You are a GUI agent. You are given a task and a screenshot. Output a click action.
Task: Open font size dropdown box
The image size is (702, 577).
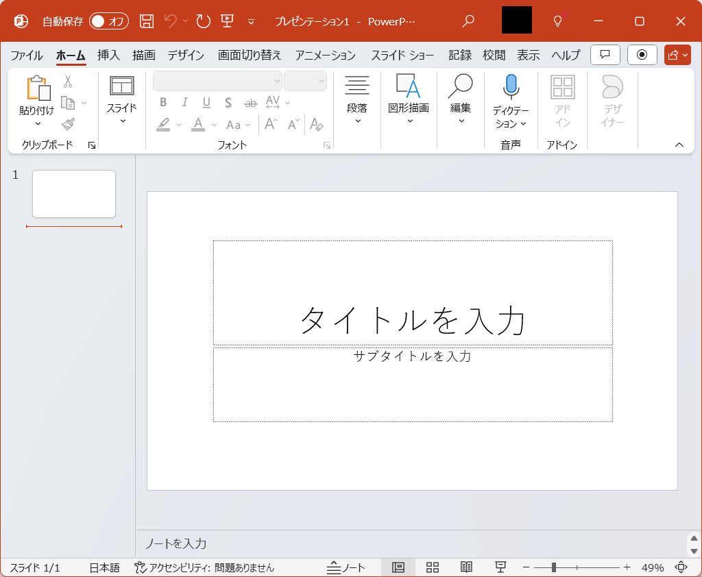[x=305, y=81]
